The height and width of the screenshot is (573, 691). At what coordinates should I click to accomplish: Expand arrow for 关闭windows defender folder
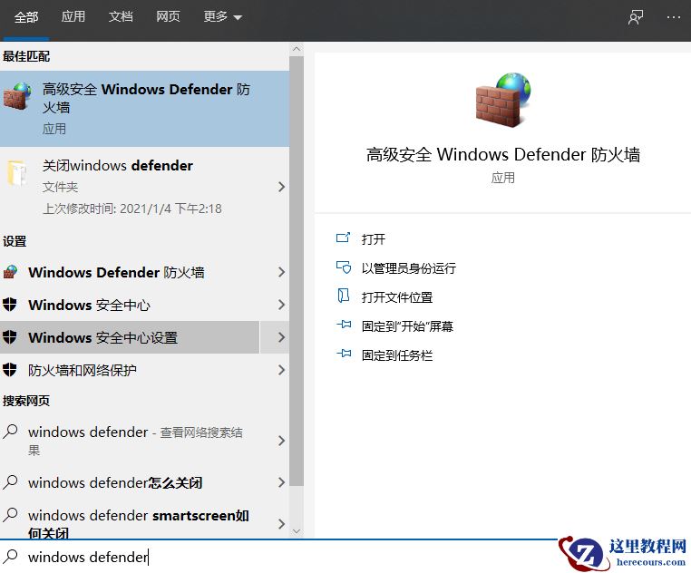pos(281,187)
